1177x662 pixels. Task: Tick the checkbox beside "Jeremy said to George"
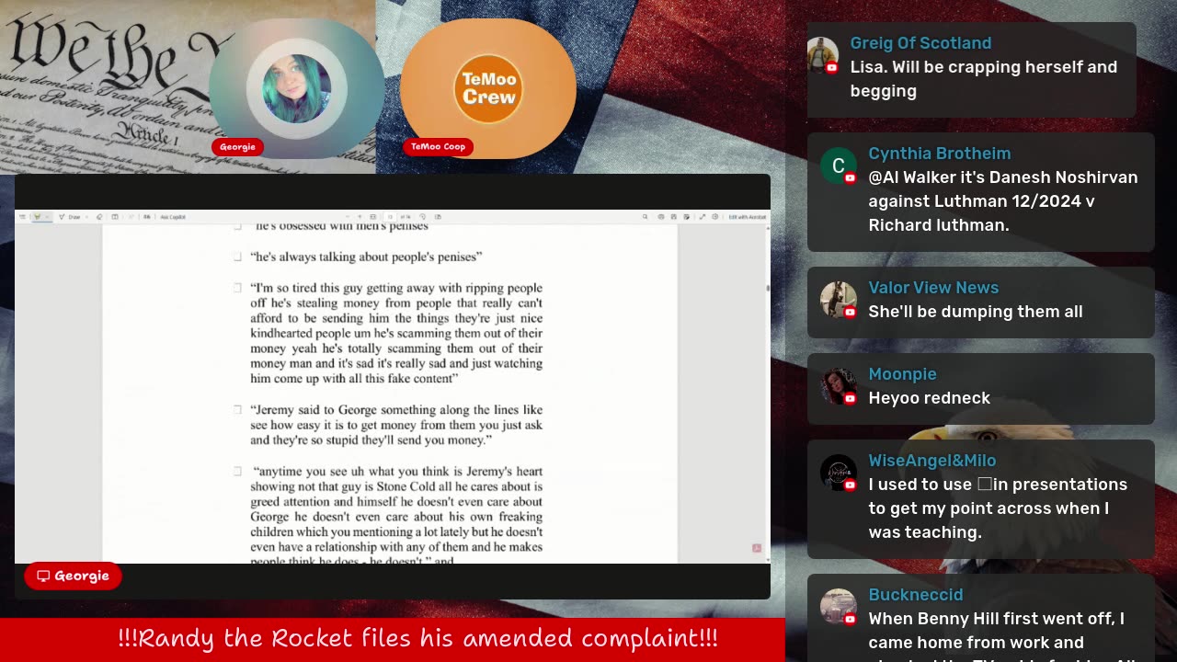pos(237,410)
